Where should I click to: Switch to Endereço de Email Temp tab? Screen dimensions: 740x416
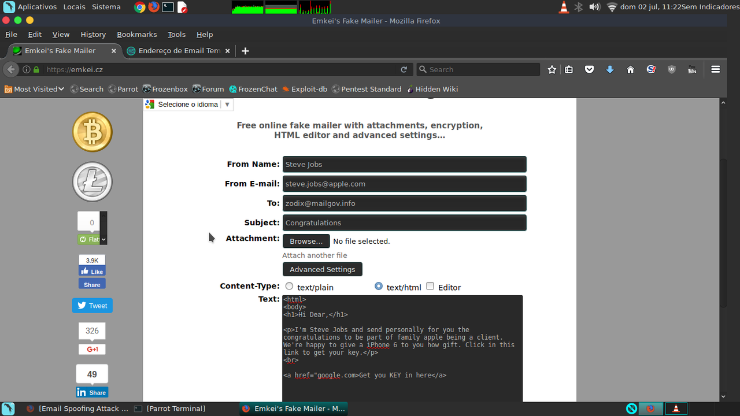coord(179,51)
